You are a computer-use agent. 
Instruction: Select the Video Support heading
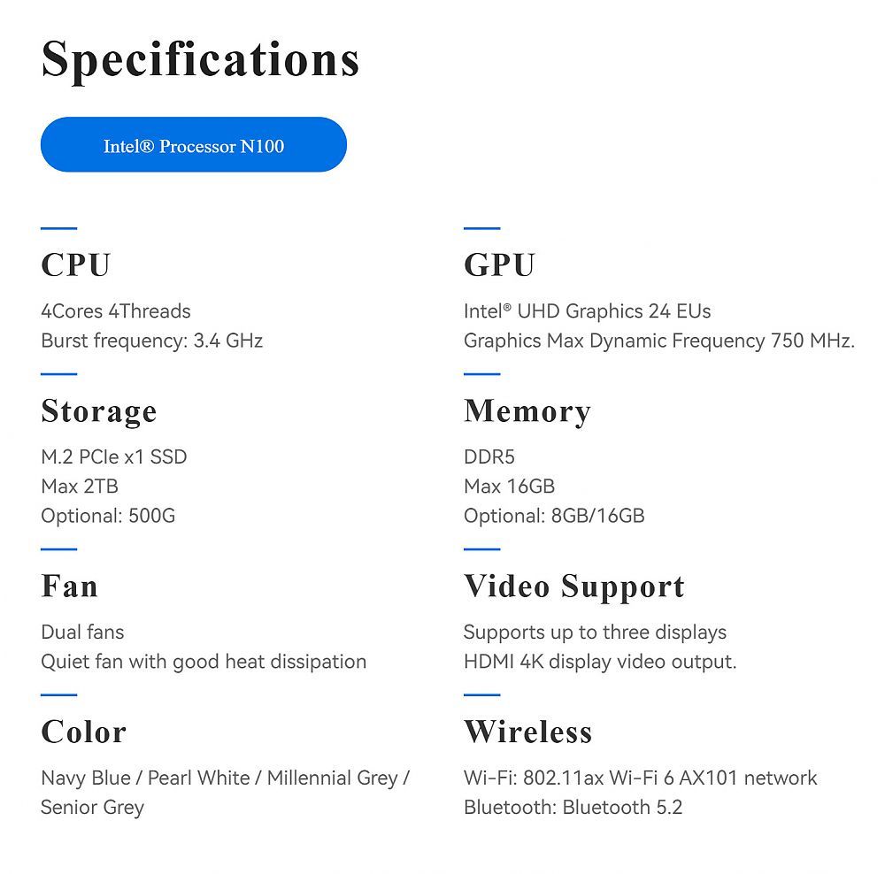pos(574,586)
